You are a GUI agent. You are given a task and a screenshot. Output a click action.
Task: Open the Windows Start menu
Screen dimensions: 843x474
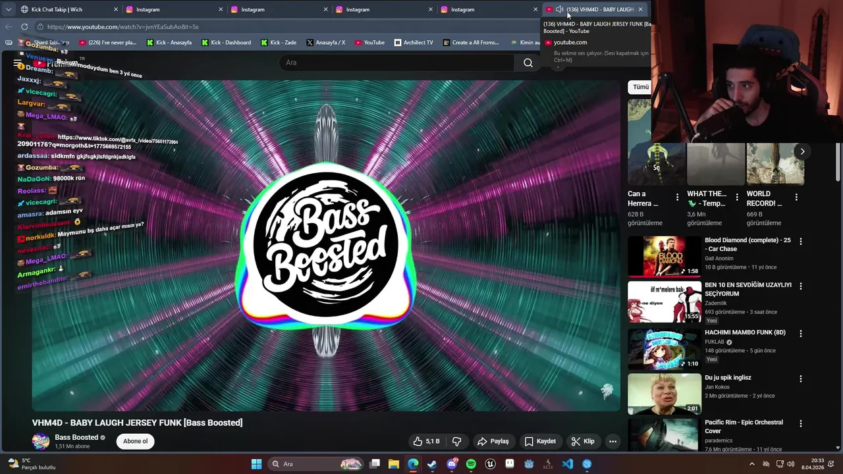(256, 464)
